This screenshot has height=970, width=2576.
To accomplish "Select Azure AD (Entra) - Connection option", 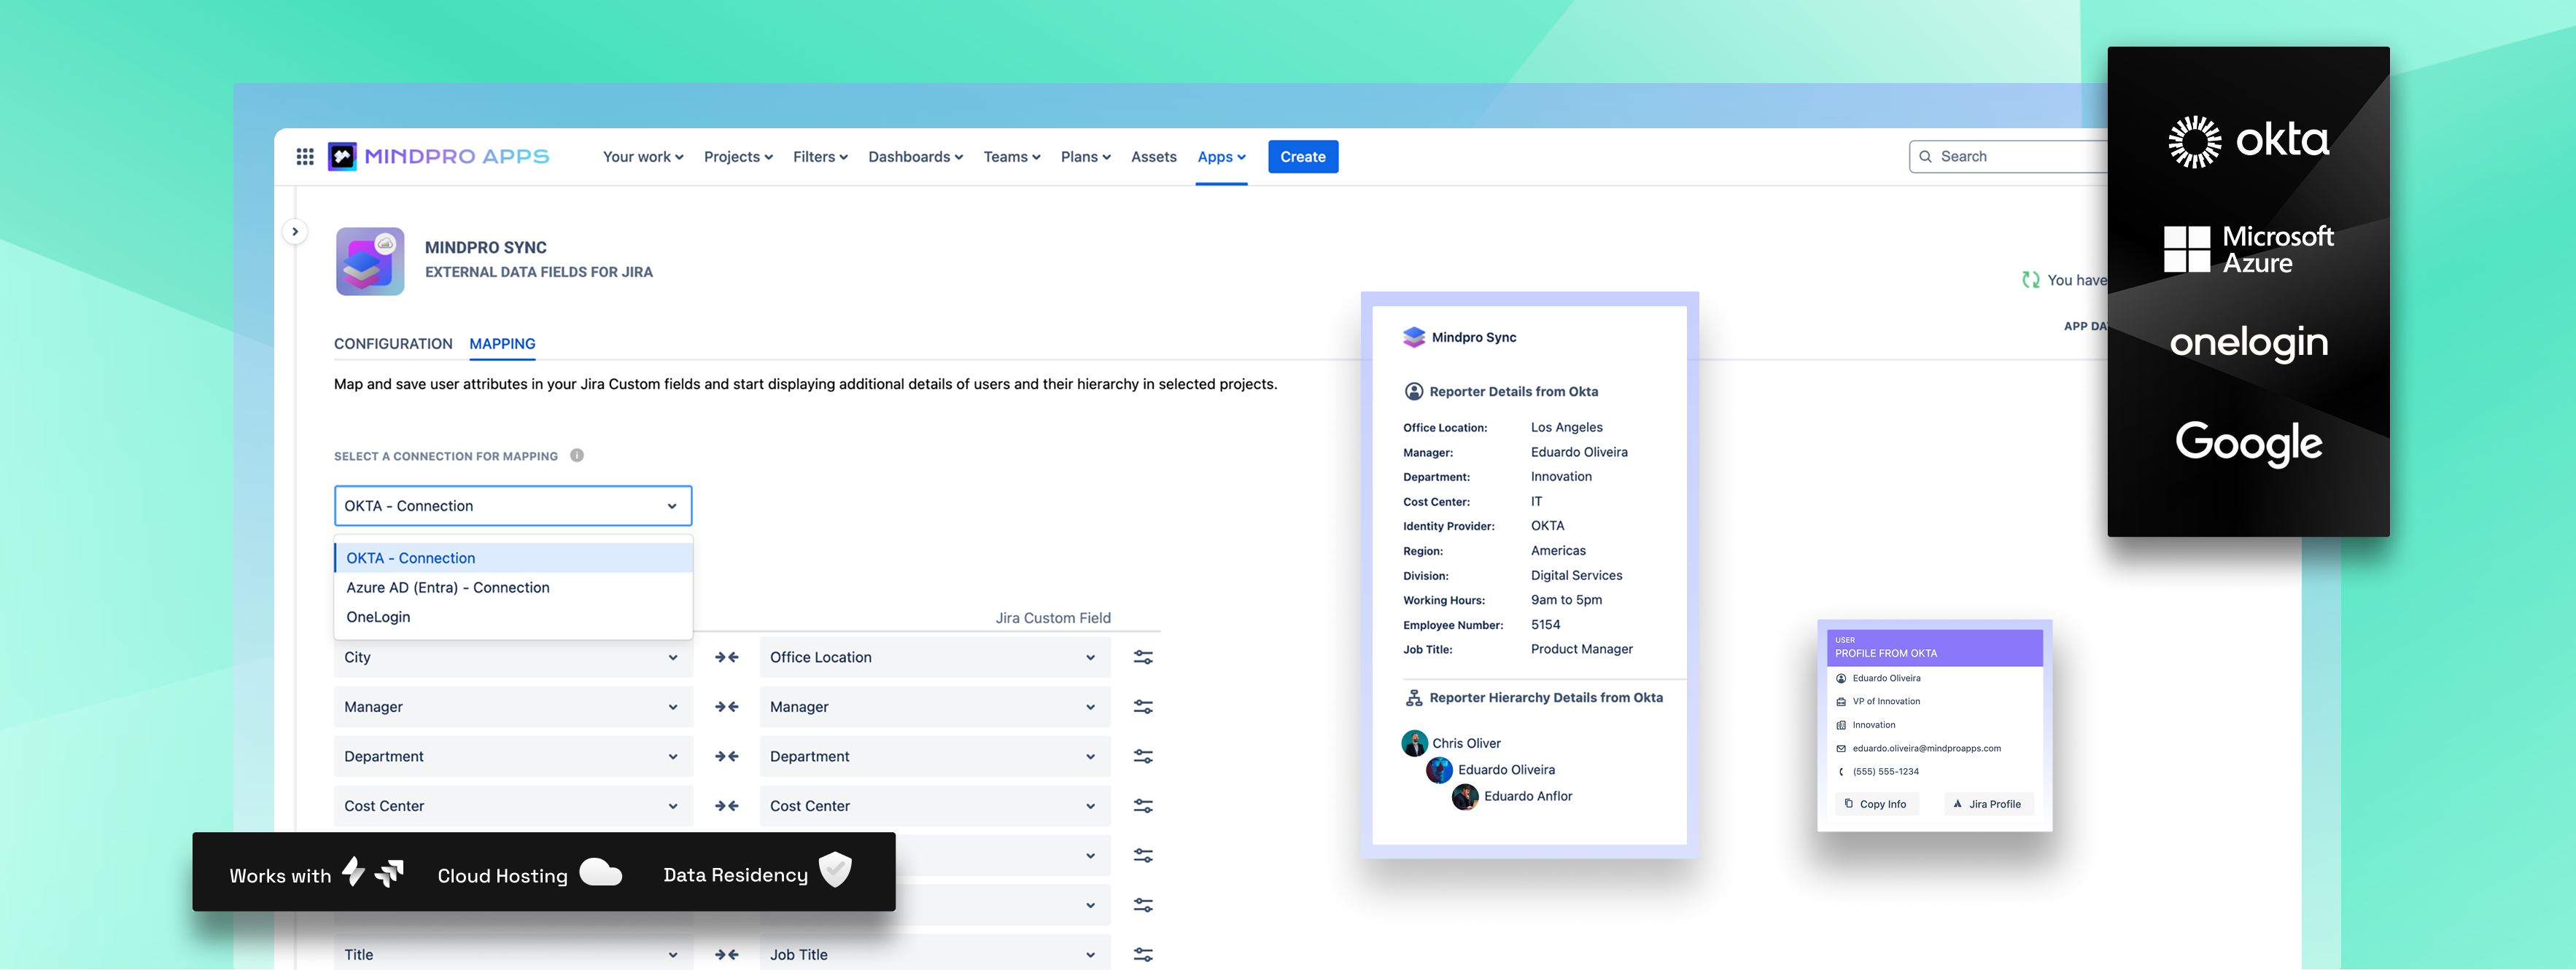I will pyautogui.click(x=513, y=587).
